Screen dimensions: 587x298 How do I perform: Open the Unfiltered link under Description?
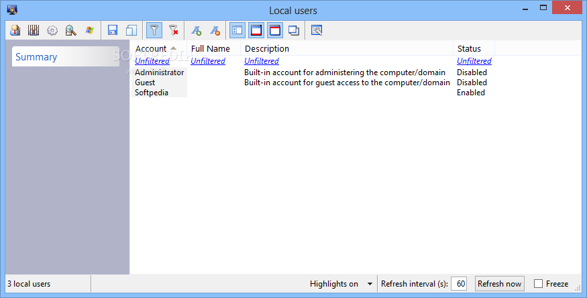coord(262,61)
